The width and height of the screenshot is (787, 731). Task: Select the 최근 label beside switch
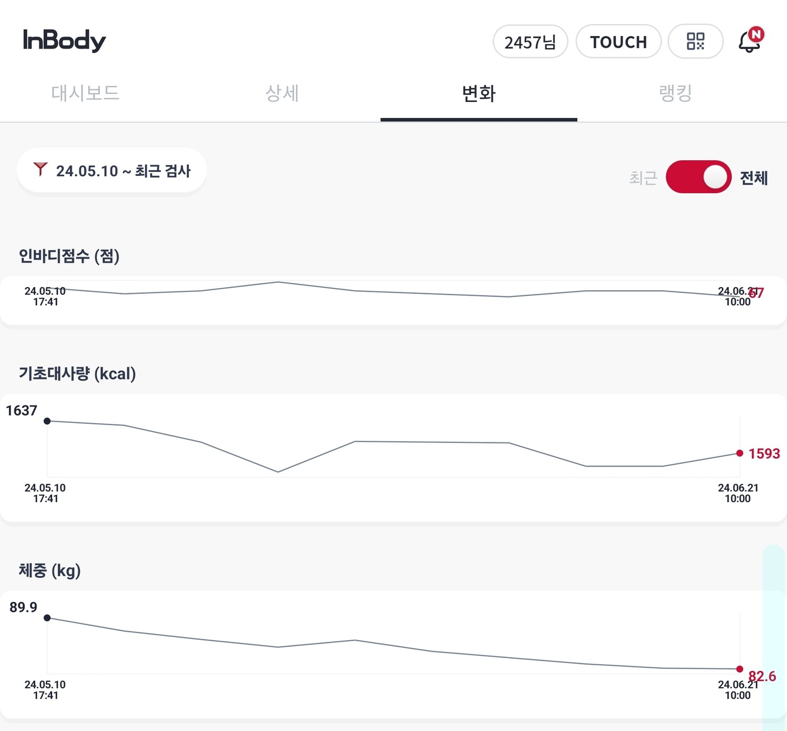click(x=643, y=178)
